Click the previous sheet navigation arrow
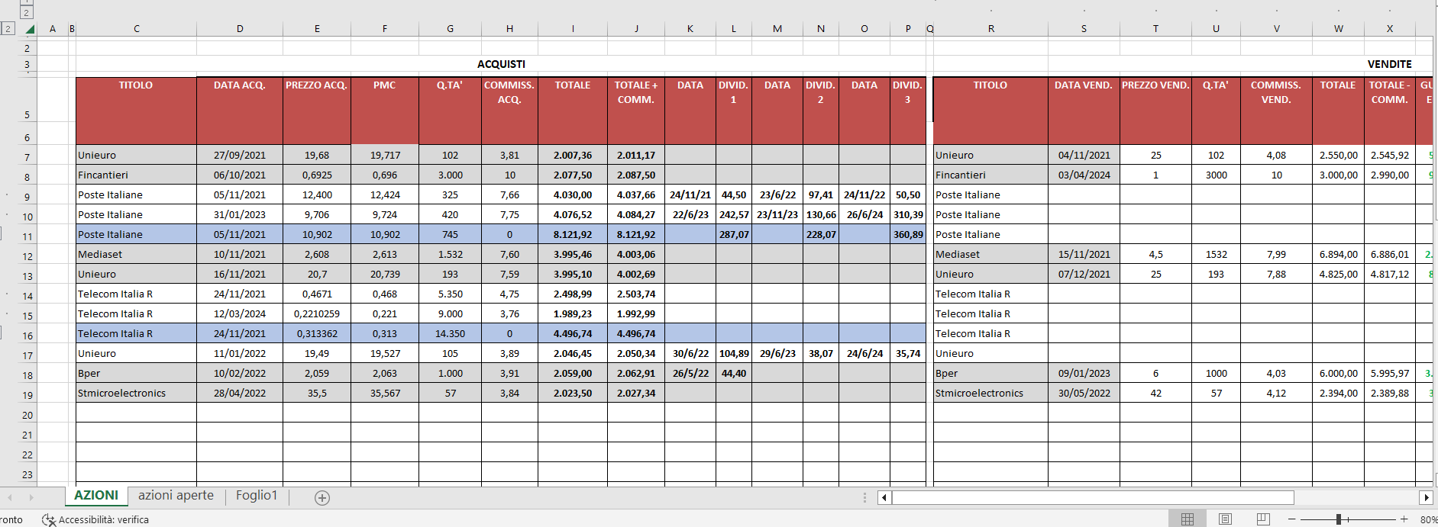 click(10, 498)
